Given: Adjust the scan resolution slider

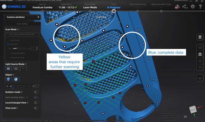Looking at the screenshot, I should click(x=20, y=48).
